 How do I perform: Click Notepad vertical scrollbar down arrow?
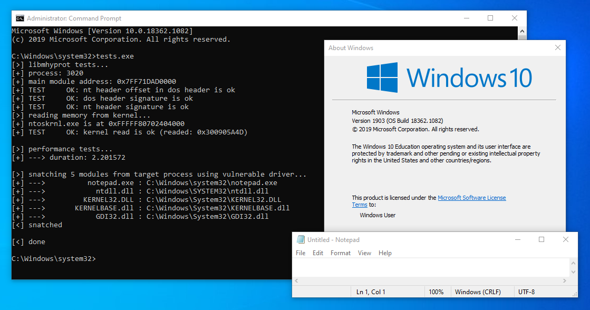pos(573,272)
